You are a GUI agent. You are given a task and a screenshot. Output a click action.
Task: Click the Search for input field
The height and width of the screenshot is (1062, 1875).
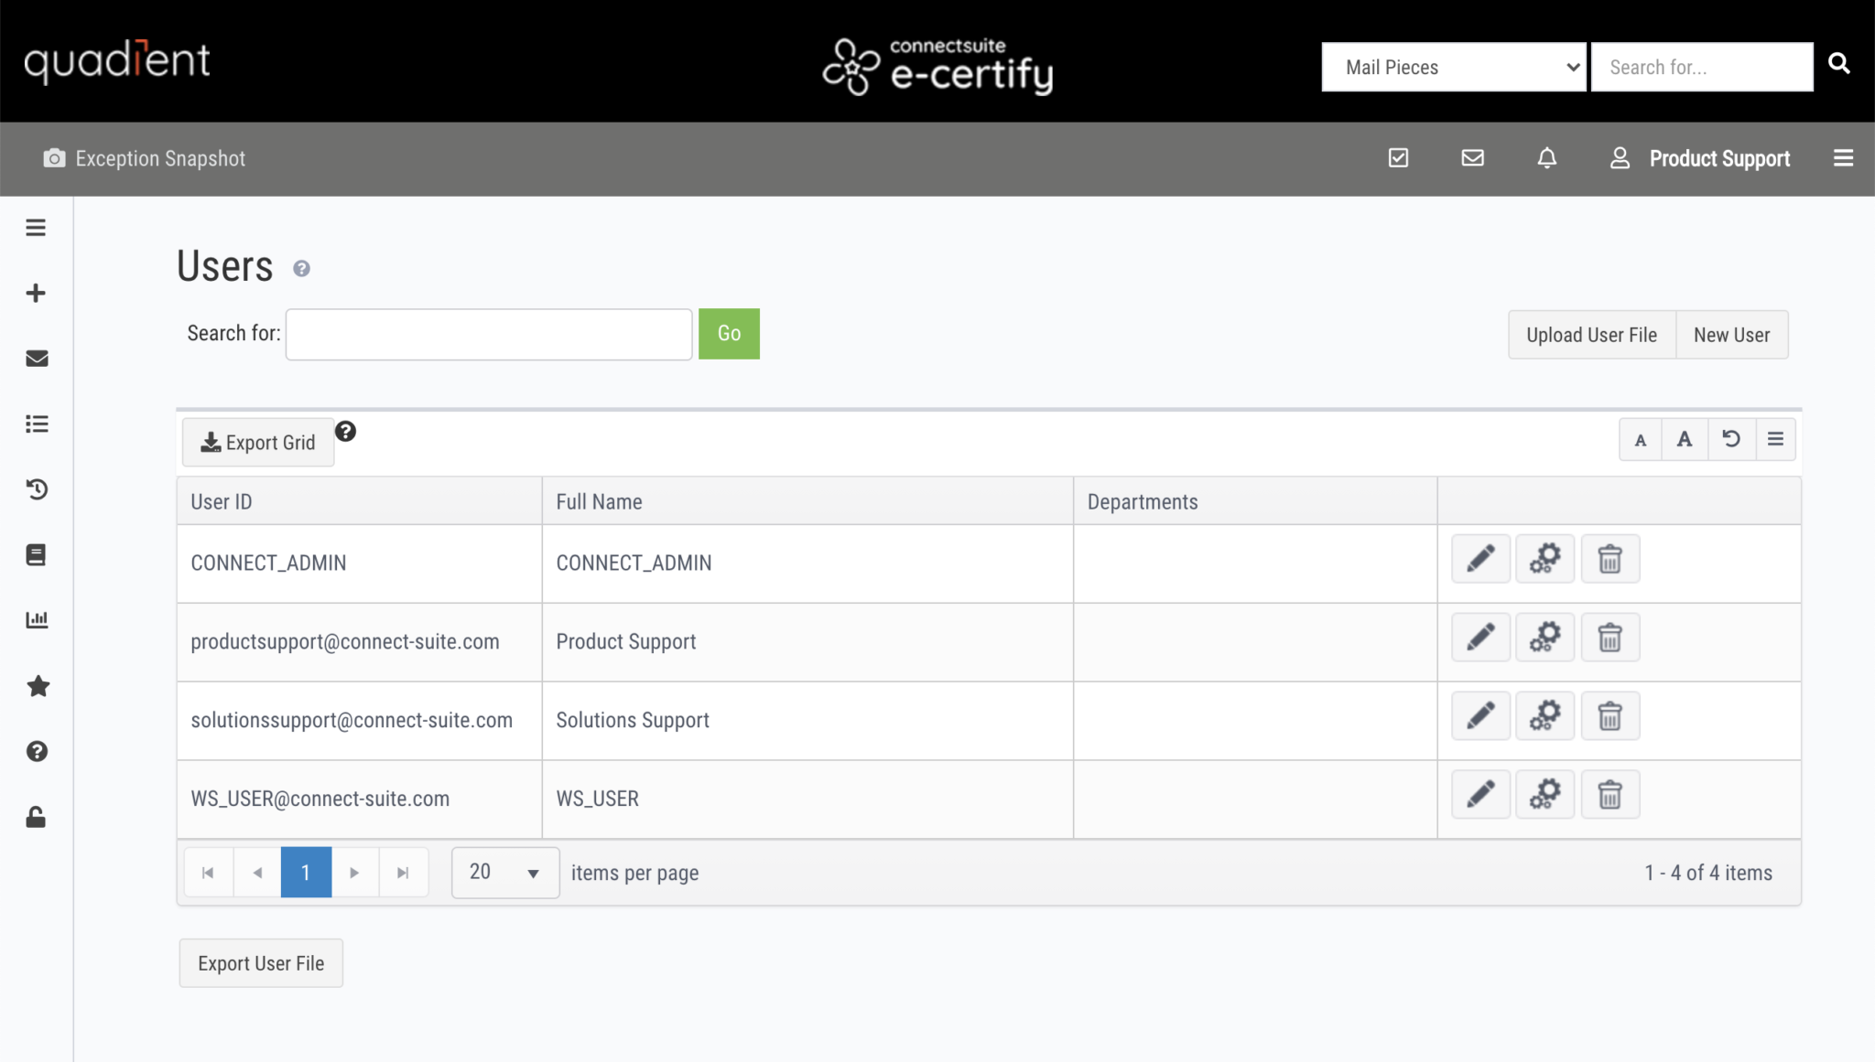[488, 334]
